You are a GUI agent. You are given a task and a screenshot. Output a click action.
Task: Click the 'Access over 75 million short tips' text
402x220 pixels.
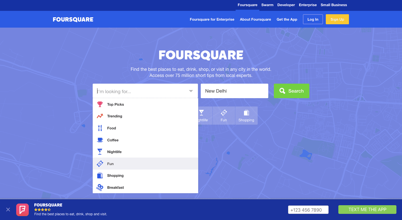(201, 75)
